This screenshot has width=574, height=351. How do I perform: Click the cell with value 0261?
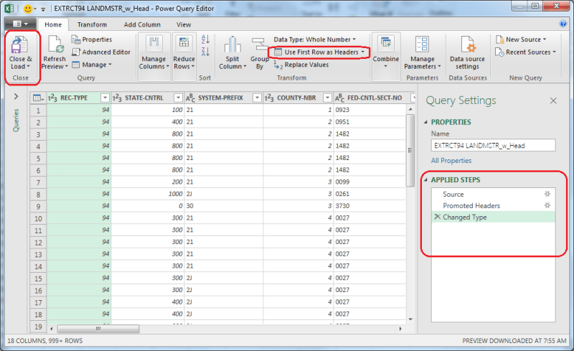(x=370, y=194)
